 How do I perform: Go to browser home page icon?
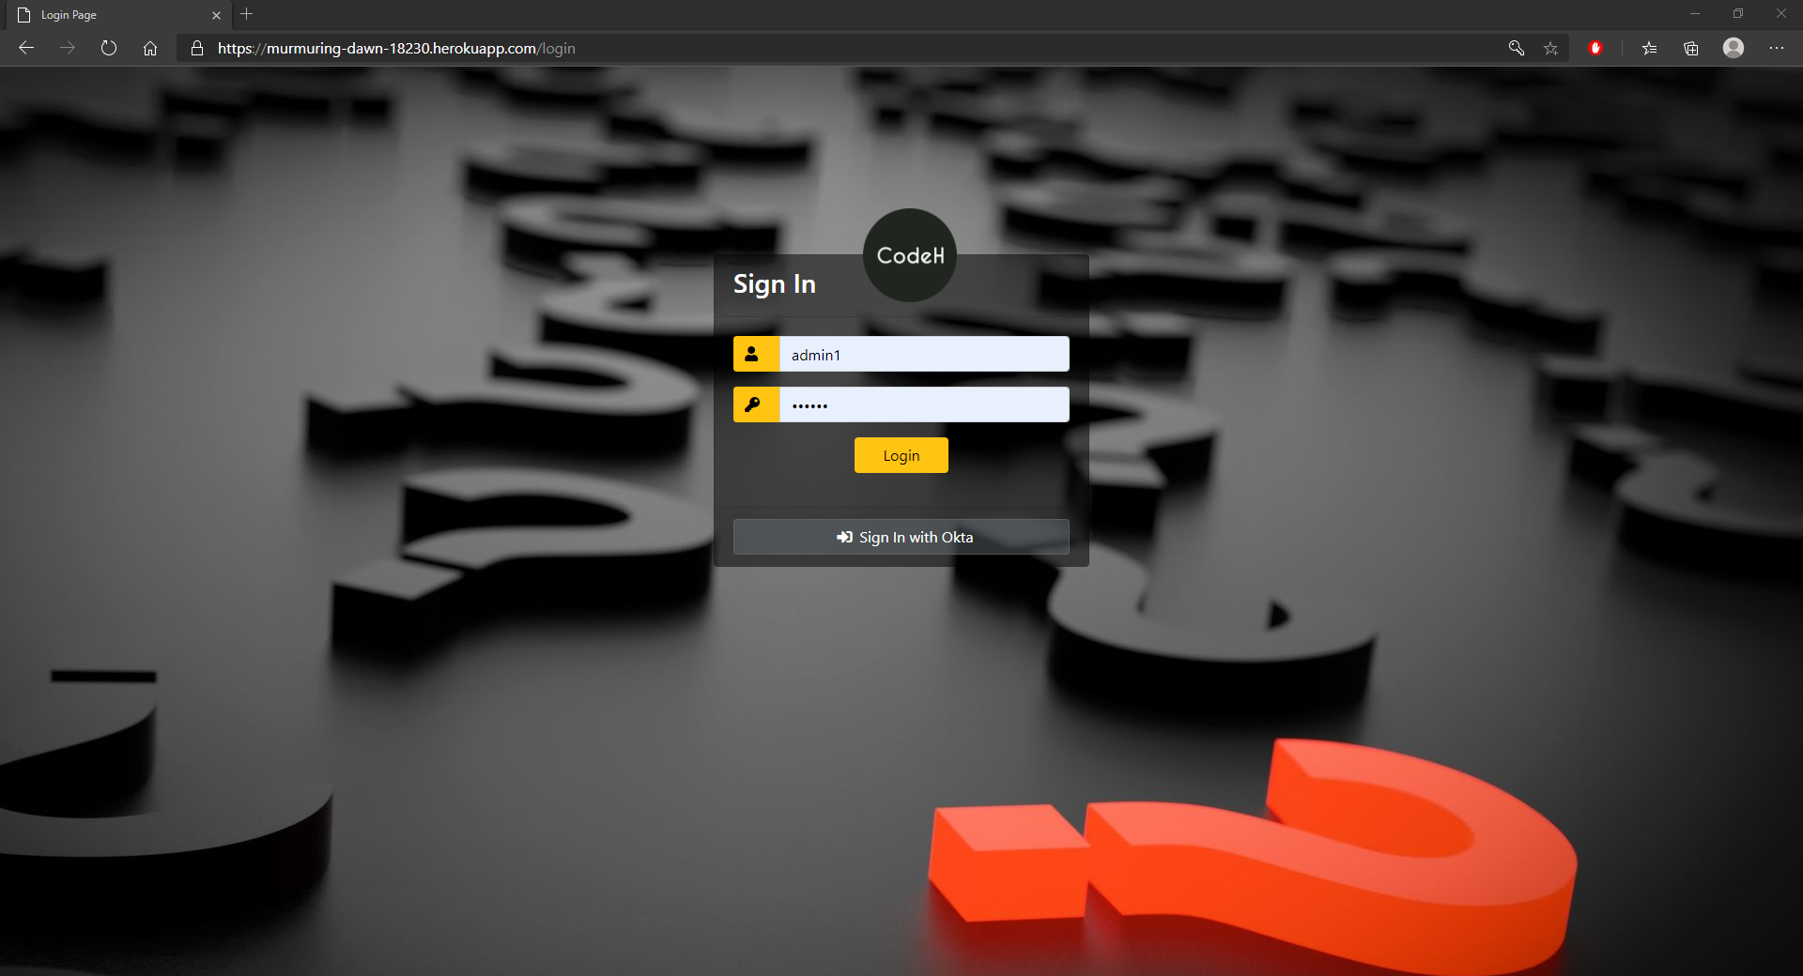coord(150,48)
